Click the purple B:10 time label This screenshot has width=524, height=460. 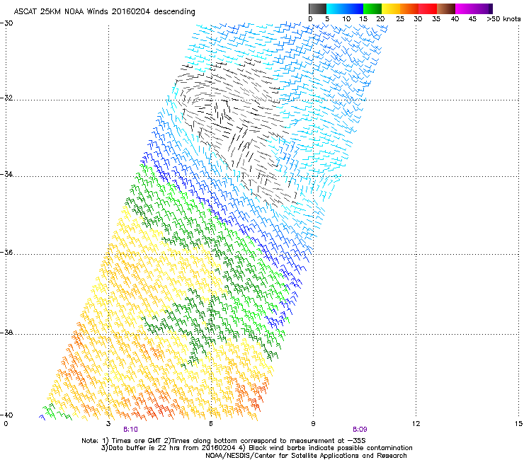click(130, 430)
